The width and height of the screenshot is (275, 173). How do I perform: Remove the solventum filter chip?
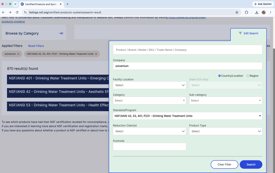[x=18, y=54]
